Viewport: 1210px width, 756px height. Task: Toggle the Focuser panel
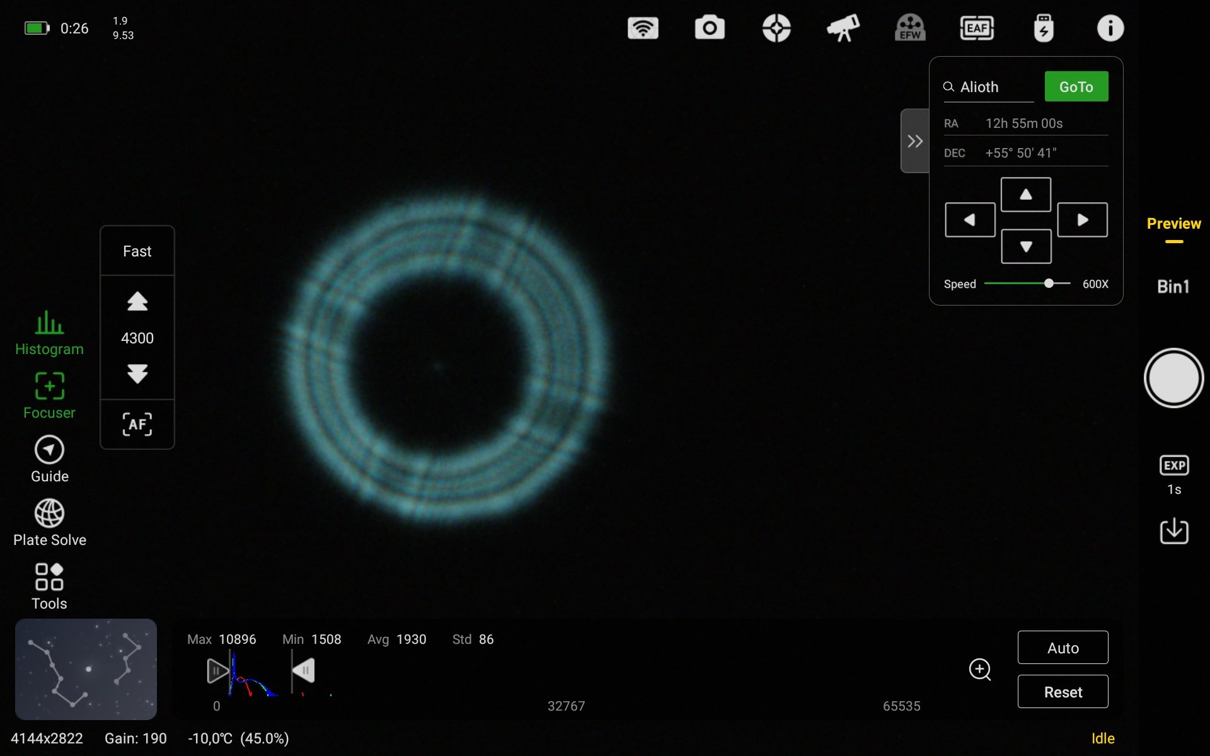click(x=49, y=396)
